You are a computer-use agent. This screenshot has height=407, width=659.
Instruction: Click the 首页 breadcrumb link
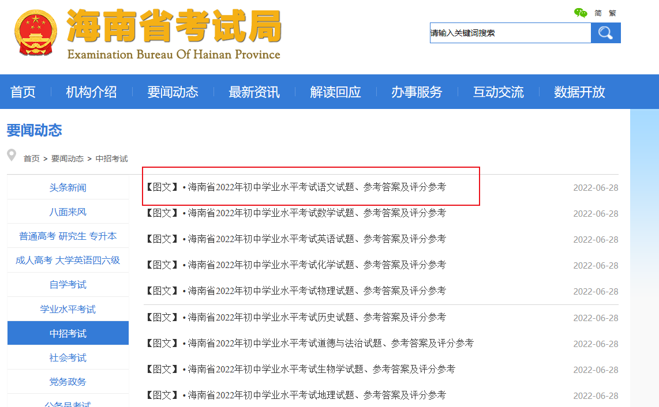point(32,159)
